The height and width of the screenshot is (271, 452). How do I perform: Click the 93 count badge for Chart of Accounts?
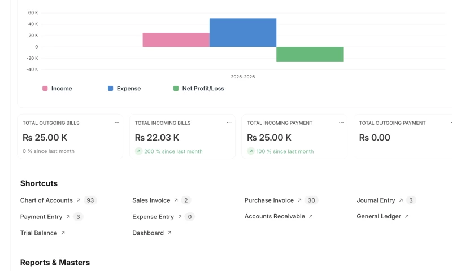click(90, 200)
